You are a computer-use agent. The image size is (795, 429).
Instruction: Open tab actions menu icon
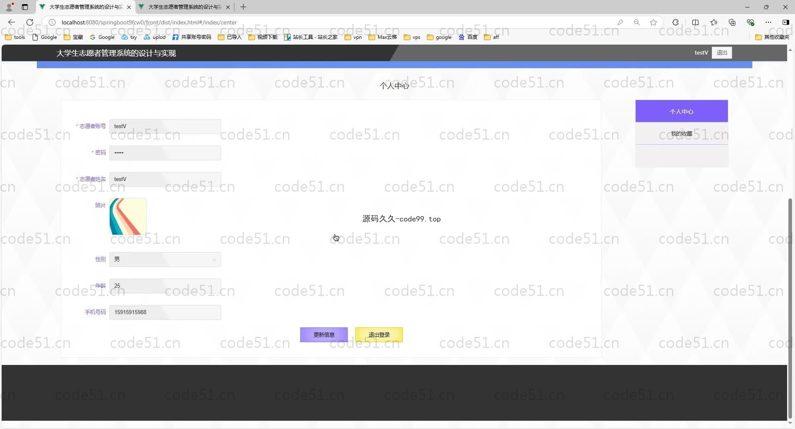[25, 7]
